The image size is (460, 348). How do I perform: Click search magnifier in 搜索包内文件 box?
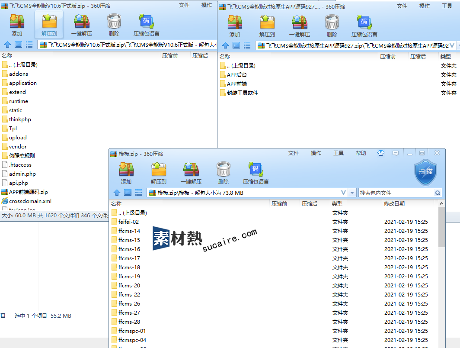pos(438,193)
